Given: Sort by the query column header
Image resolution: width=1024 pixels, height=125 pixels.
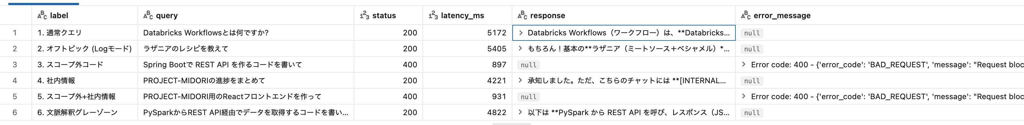Looking at the screenshot, I should click(246, 15).
